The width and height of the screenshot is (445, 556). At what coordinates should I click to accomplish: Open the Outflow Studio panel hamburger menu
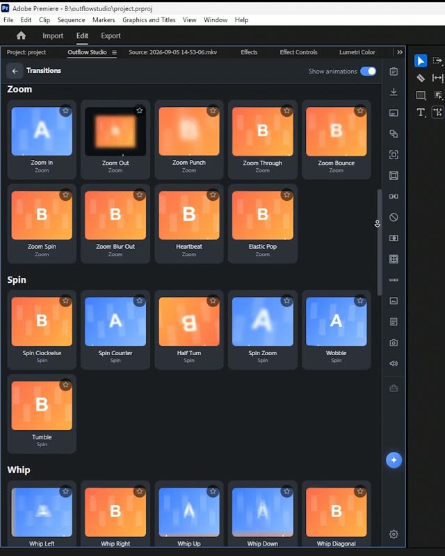(114, 53)
